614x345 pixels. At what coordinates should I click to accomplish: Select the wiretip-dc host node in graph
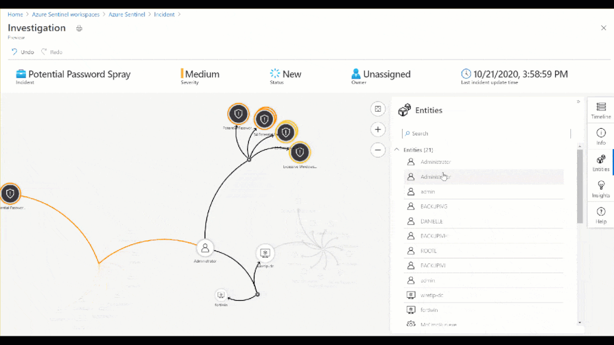[265, 253]
